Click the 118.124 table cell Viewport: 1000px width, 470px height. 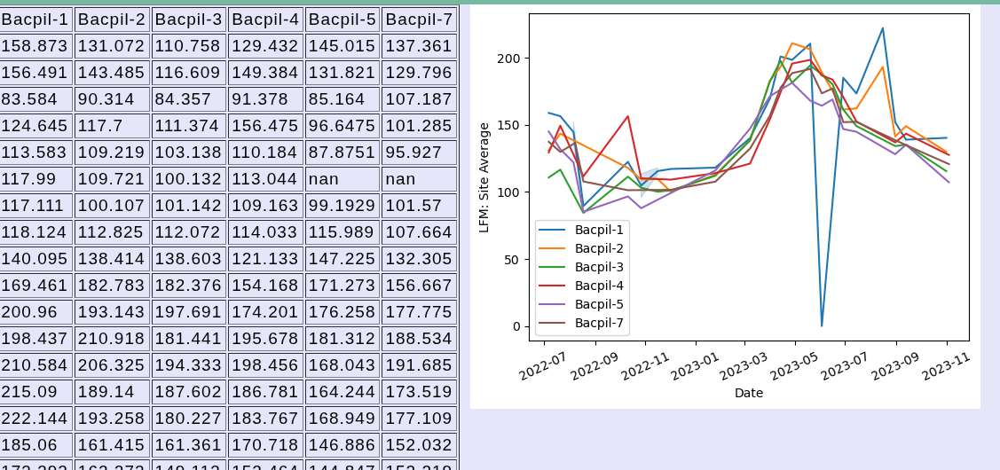[x=36, y=232]
